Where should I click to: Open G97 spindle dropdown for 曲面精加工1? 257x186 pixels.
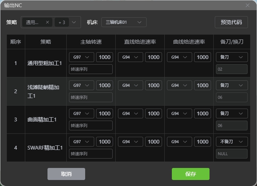click(x=81, y=113)
